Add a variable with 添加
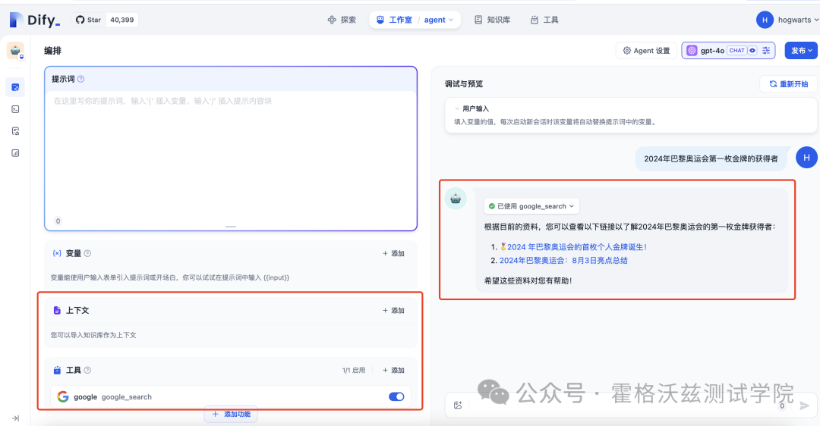 coord(393,253)
